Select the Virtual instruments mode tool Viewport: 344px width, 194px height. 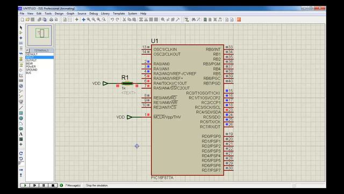click(x=21, y=102)
